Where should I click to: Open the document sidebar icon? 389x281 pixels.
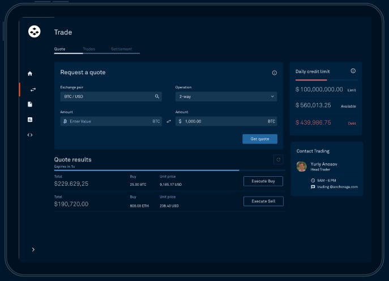pyautogui.click(x=30, y=104)
